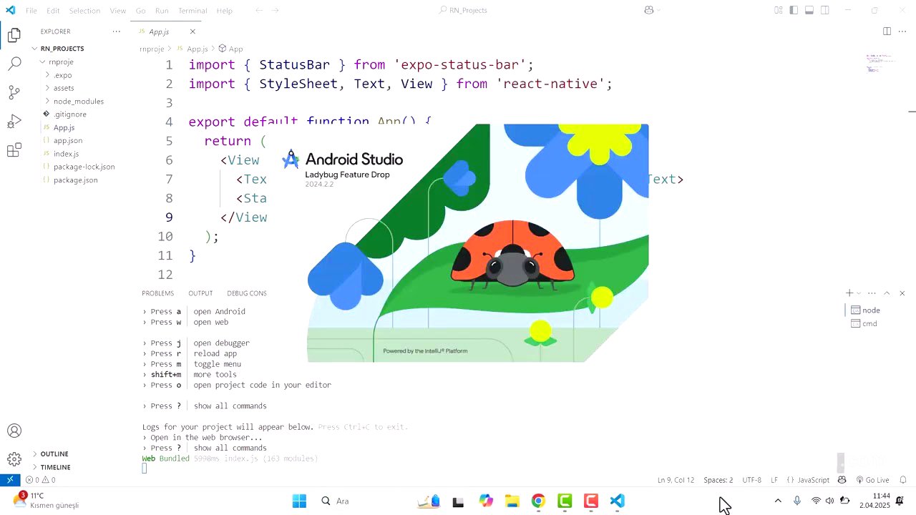Click the RN_Projects command center search box
Screen dimensions: 916x515
463,11
